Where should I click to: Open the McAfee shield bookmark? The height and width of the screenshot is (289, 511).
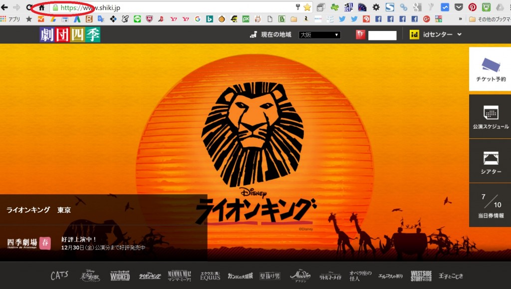[x=149, y=19]
